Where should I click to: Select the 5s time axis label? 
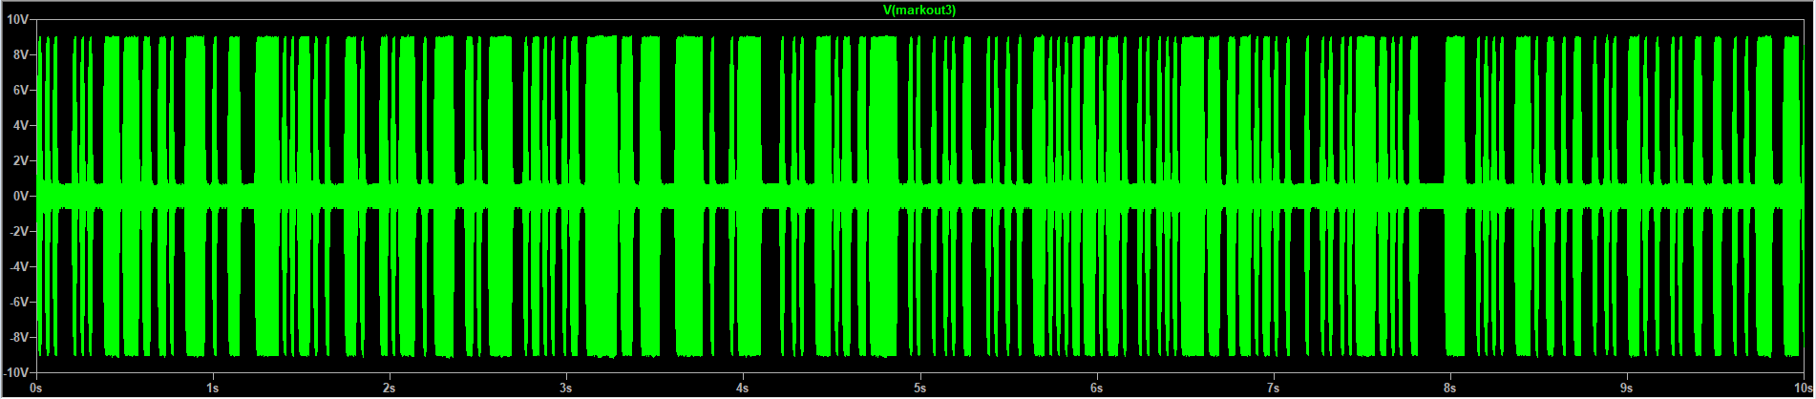click(x=919, y=389)
